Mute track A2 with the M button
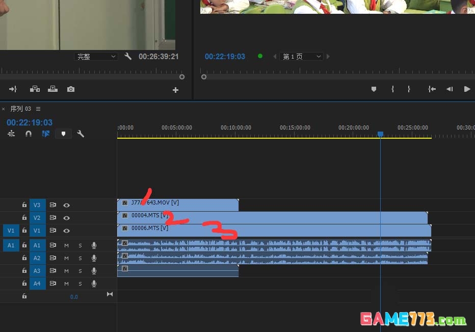The width and height of the screenshot is (475, 332). 66,258
